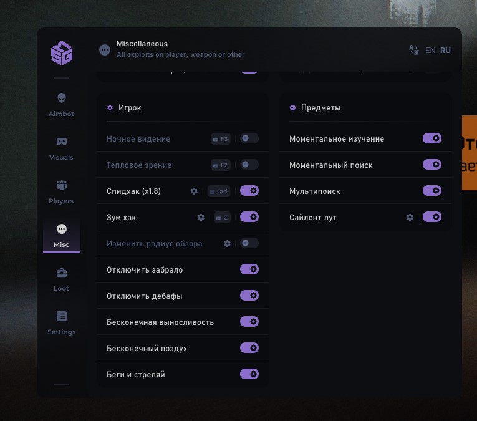Click the Ctrl keybind button for Спидхак

(x=218, y=191)
